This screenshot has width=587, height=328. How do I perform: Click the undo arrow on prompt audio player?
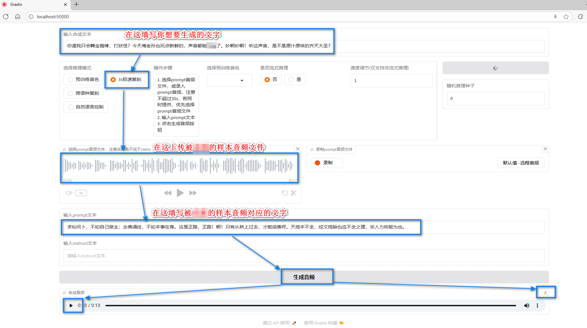(x=285, y=193)
